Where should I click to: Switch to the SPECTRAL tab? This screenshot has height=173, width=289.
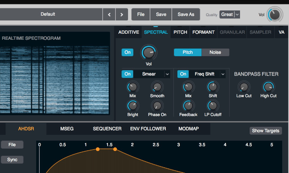(x=156, y=32)
